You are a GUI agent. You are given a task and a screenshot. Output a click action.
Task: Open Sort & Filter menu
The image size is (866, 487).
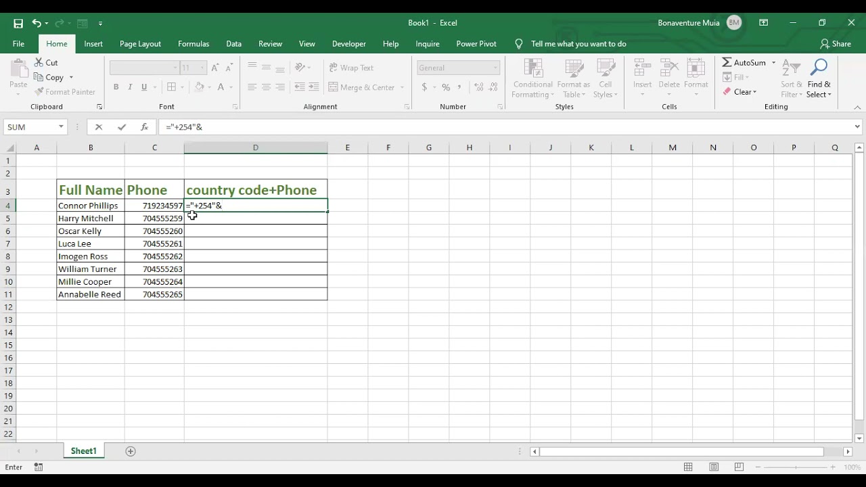[792, 78]
